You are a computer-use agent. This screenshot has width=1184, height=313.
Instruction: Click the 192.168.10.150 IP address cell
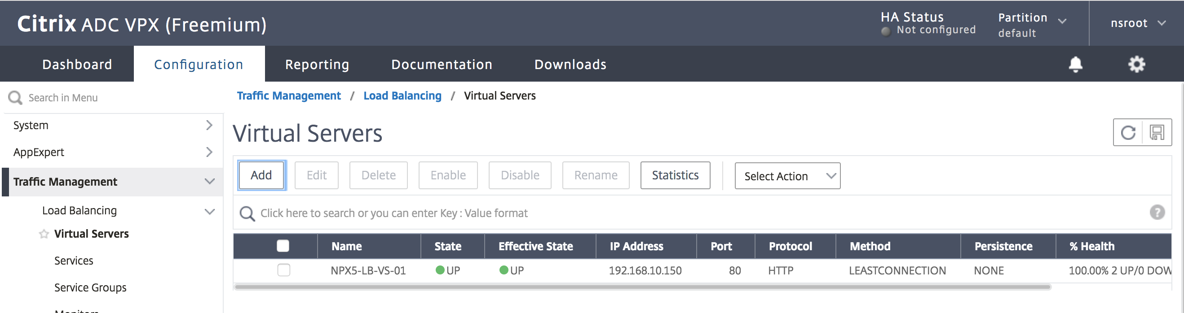click(x=645, y=270)
